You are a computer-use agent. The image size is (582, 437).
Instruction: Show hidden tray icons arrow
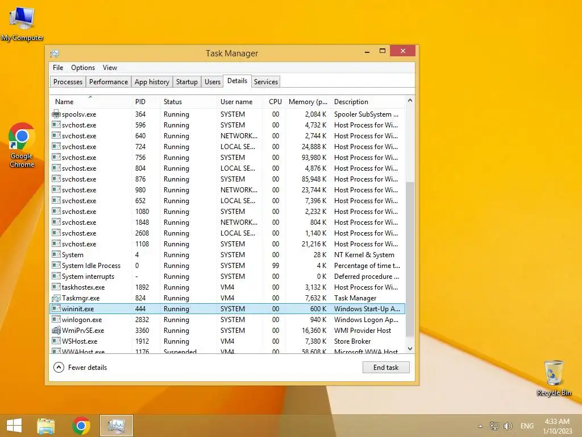tap(481, 426)
